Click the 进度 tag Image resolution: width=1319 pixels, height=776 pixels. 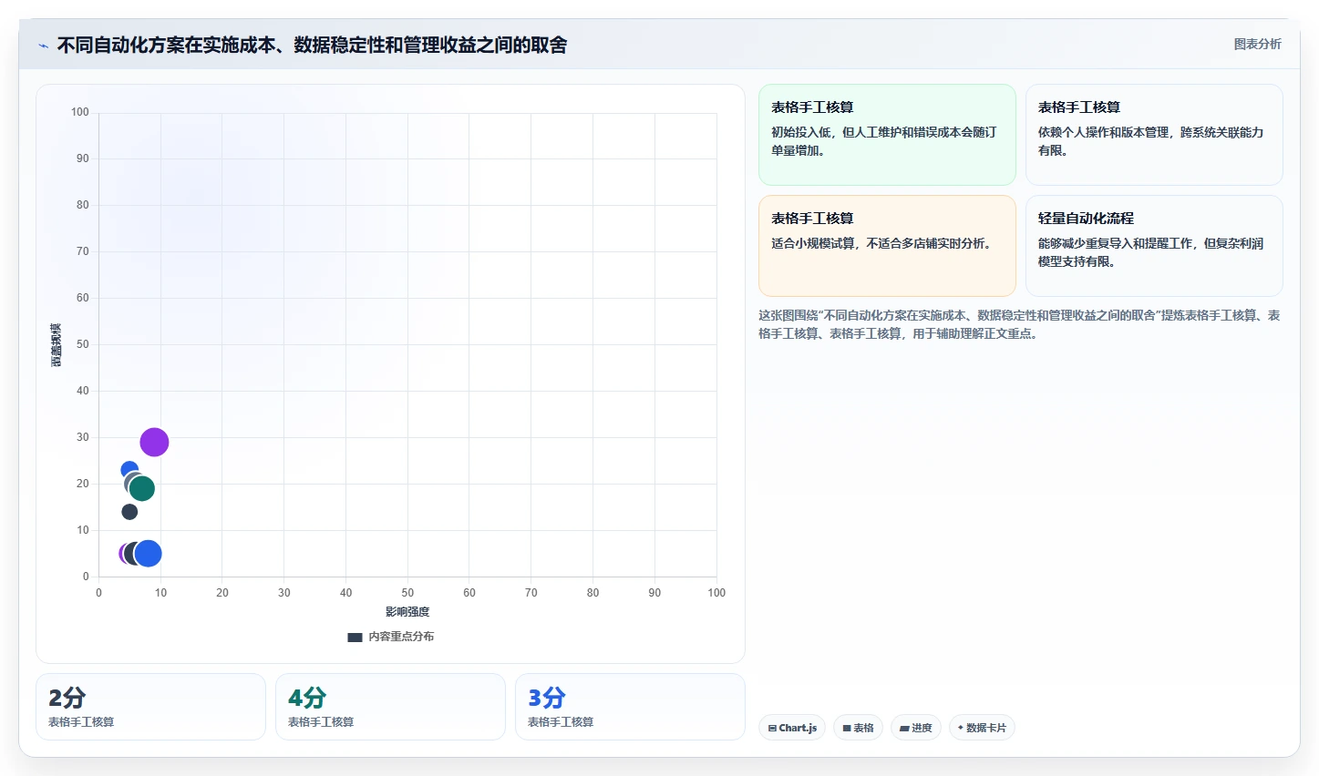pyautogui.click(x=916, y=728)
